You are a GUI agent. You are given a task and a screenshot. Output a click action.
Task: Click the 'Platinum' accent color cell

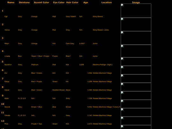point(35,64)
